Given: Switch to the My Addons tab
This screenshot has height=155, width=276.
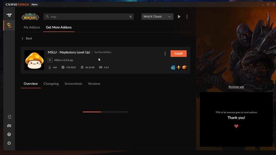Looking at the screenshot, I should pos(32,27).
